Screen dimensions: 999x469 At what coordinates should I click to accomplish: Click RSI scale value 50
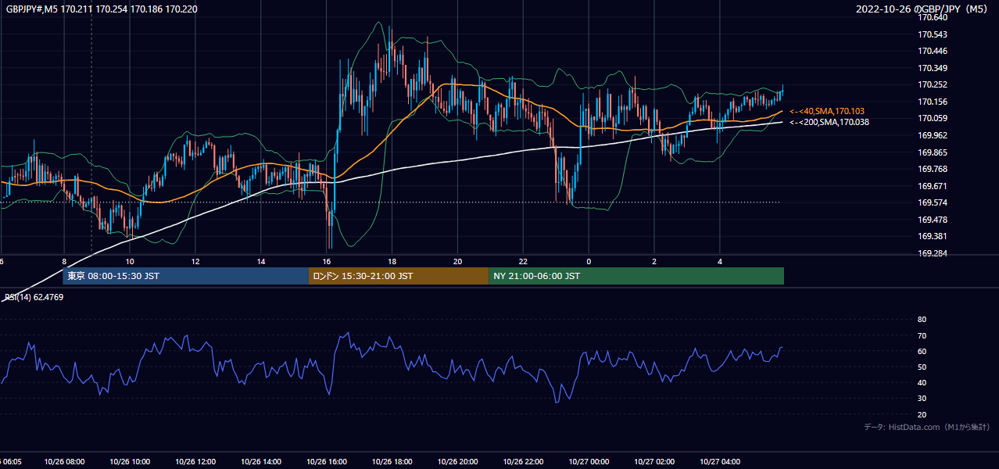click(x=922, y=367)
